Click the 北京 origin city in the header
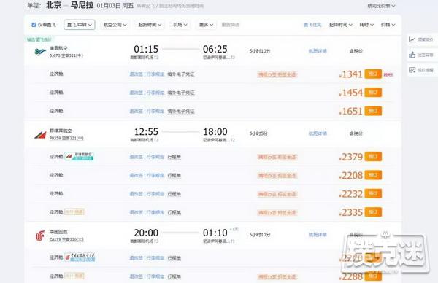 (53, 5)
